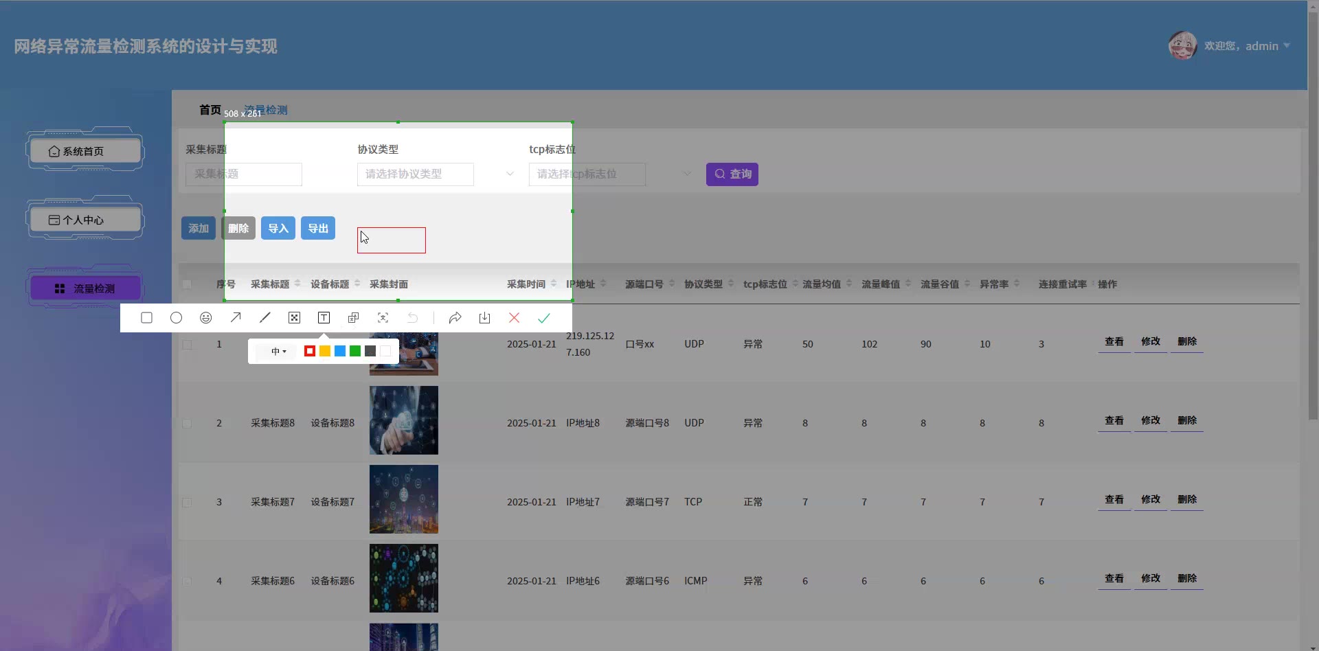Viewport: 1319px width, 651px height.
Task: Tick the checkbox for row 3
Action: [x=187, y=503]
